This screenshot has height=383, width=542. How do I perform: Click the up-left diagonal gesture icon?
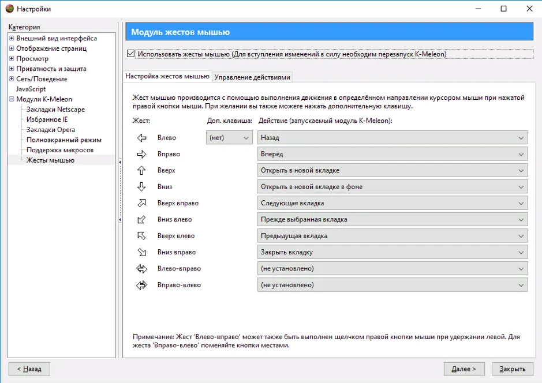142,236
